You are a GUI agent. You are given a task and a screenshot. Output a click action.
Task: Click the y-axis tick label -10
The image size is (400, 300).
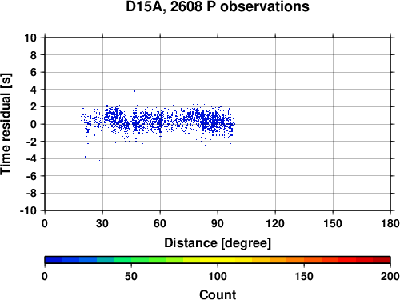click(28, 210)
